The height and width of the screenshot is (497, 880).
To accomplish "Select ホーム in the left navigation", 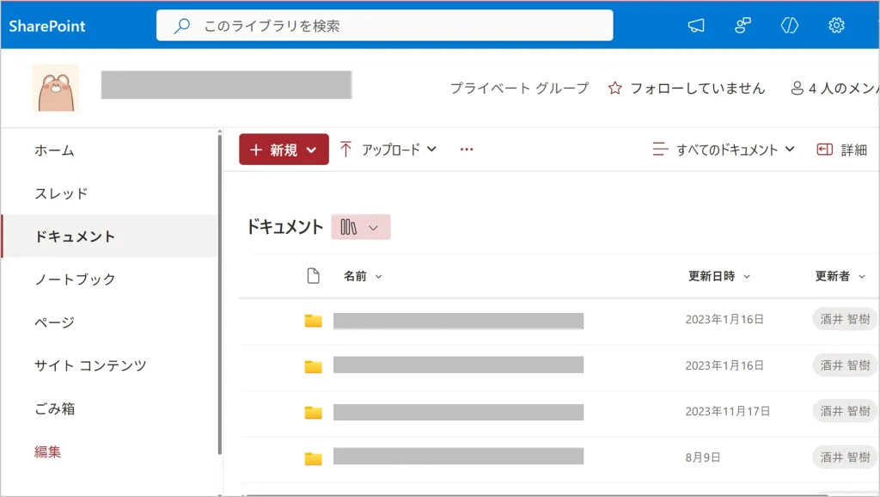I will pos(55,150).
